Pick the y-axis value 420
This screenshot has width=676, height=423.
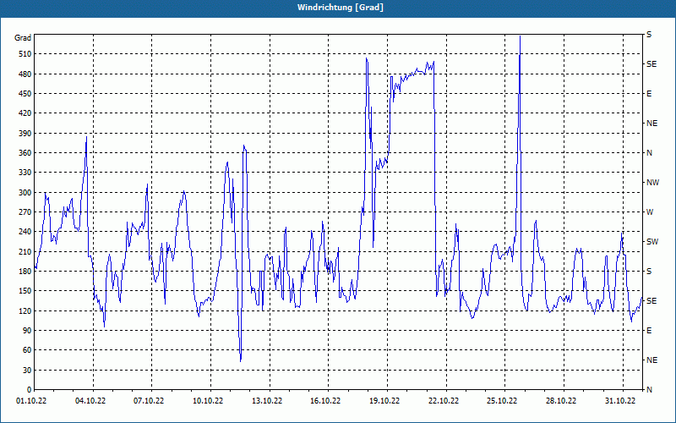pyautogui.click(x=25, y=113)
